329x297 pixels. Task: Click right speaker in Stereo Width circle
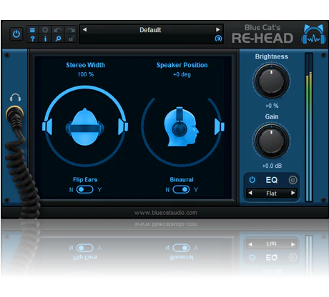pos(123,126)
